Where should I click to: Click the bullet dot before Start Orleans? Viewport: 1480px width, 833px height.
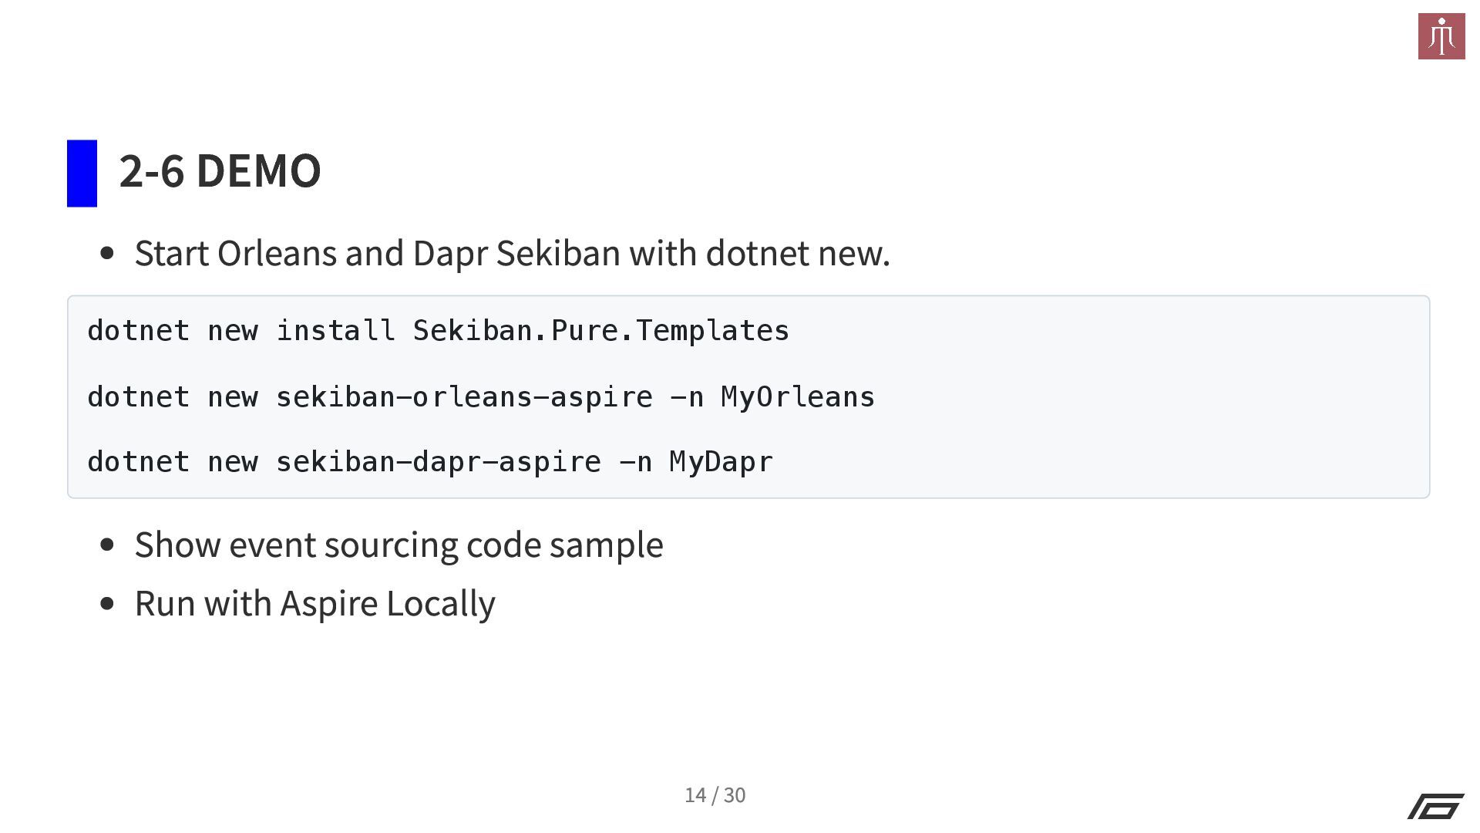tap(107, 253)
